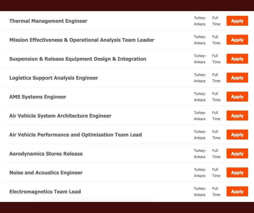Image resolution: width=254 pixels, height=213 pixels.
Task: Apply for Logistics Support Analysis Engineer
Action: 237,78
